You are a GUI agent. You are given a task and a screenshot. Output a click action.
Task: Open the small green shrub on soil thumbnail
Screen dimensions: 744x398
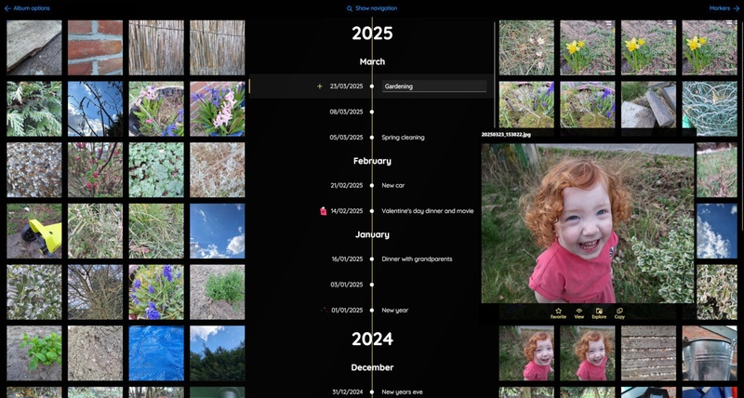(x=218, y=292)
